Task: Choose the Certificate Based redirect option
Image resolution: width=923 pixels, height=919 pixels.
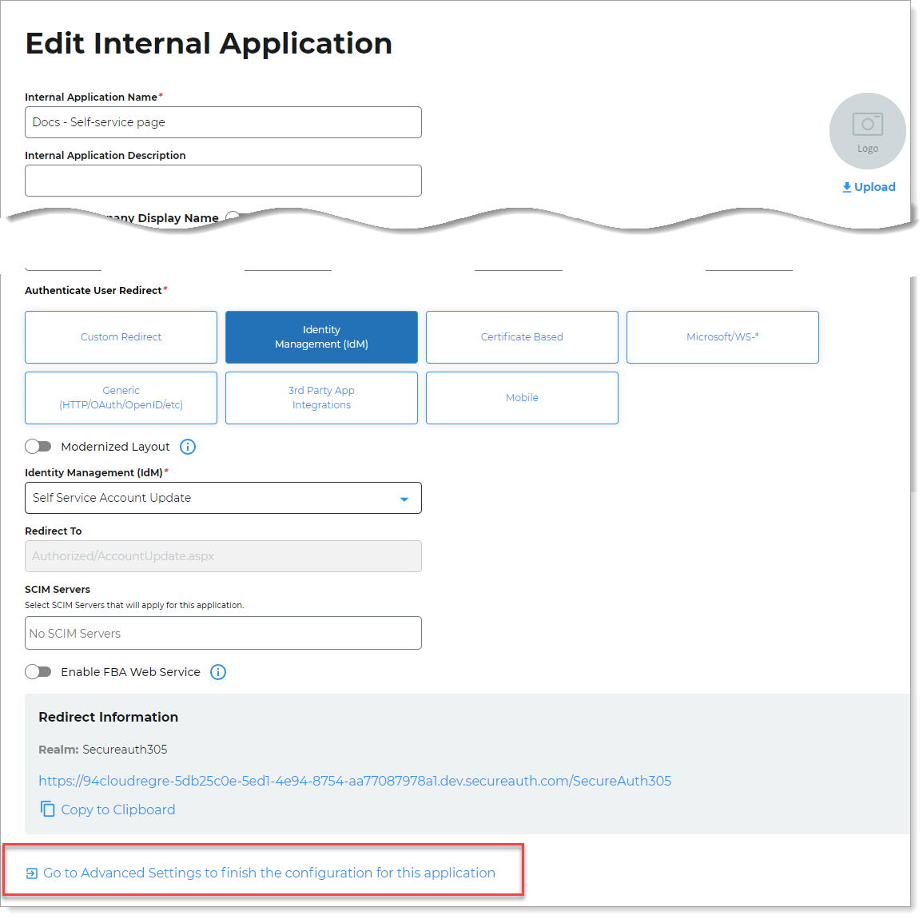Action: pyautogui.click(x=522, y=337)
